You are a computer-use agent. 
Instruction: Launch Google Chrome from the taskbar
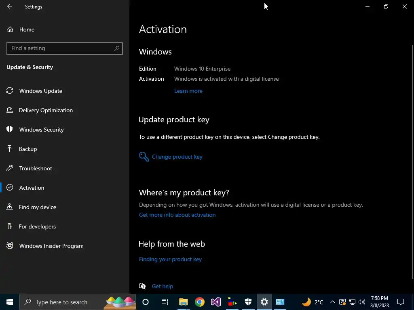click(200, 302)
